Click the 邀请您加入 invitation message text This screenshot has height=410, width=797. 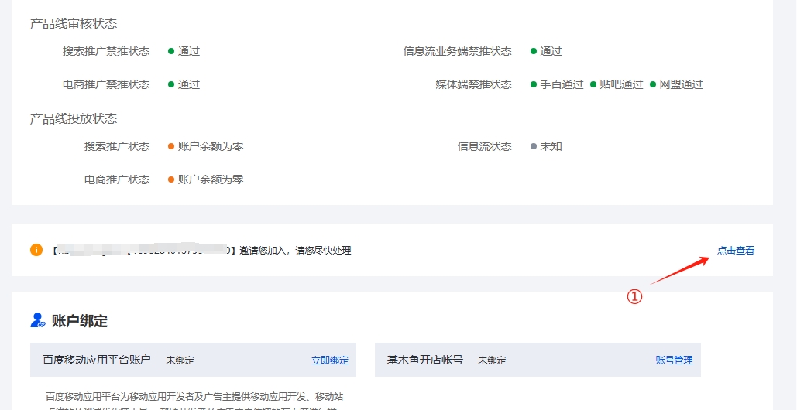click(x=294, y=250)
